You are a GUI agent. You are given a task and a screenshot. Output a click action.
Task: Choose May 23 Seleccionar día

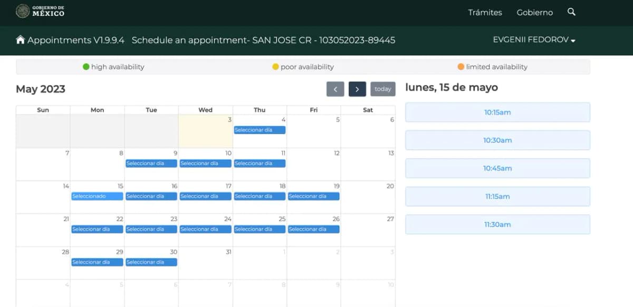click(x=151, y=229)
